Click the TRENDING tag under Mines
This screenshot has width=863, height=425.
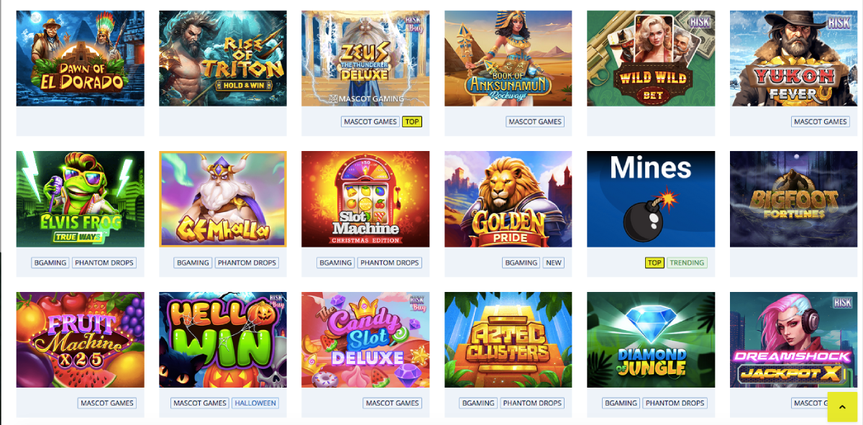(x=687, y=262)
